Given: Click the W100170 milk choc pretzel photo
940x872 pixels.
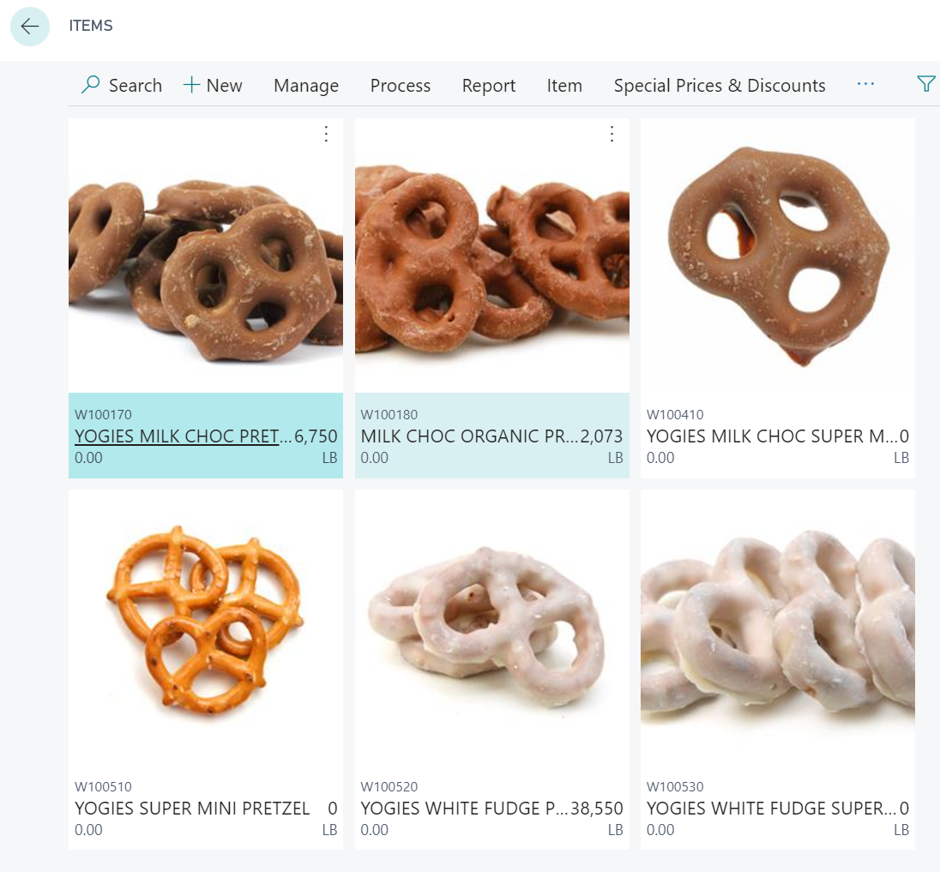Looking at the screenshot, I should [x=206, y=256].
